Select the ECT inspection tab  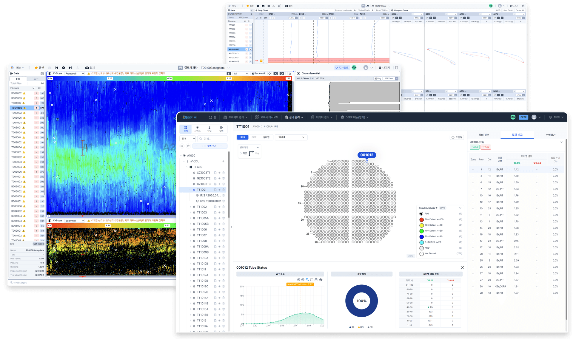point(254,137)
